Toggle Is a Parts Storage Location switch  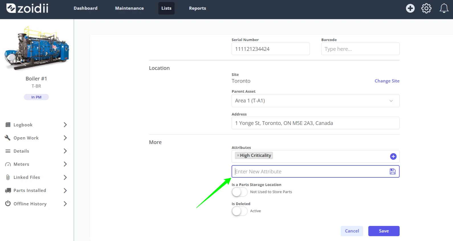point(239,192)
